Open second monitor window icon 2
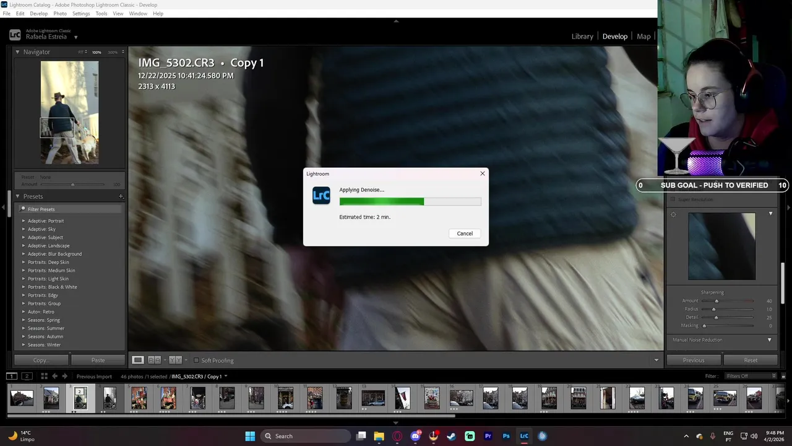 (x=27, y=376)
